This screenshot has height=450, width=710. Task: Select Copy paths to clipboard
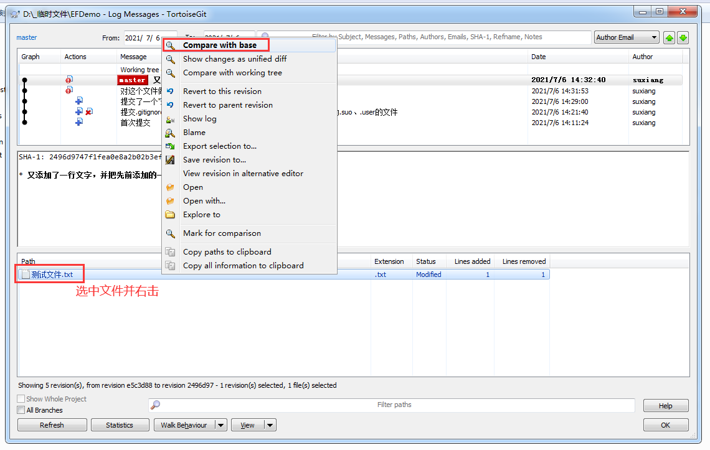pyautogui.click(x=227, y=252)
